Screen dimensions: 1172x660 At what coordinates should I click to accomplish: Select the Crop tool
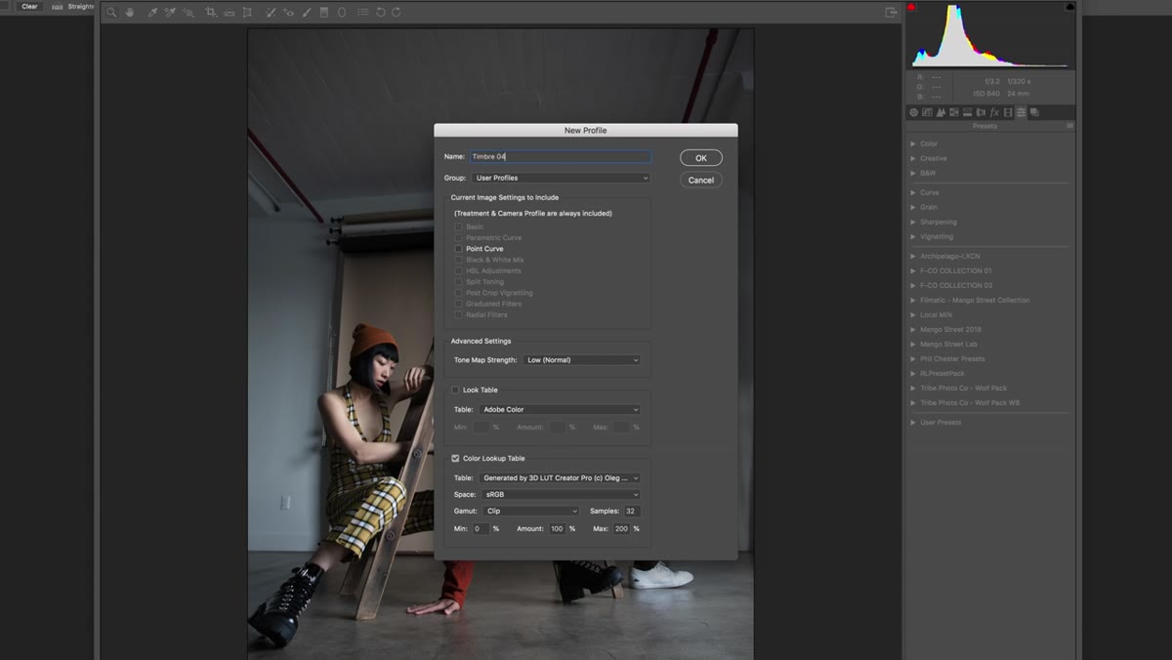coord(211,13)
